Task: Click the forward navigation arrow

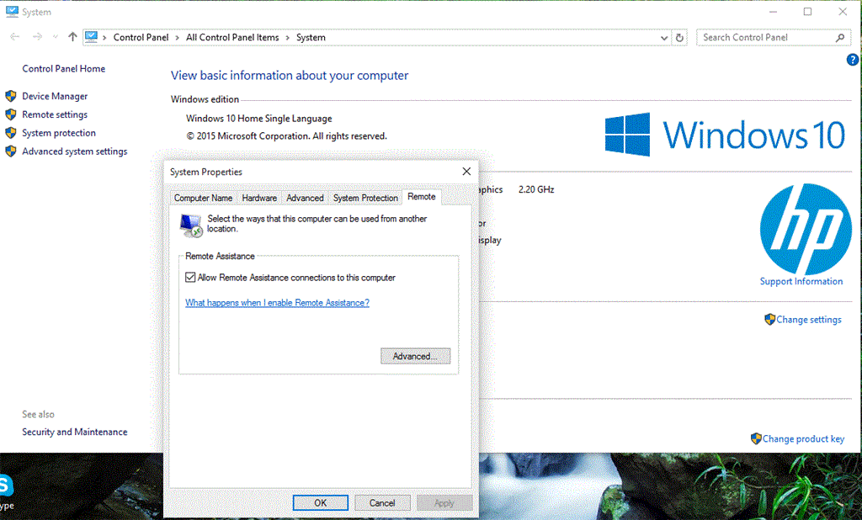Action: [x=37, y=37]
